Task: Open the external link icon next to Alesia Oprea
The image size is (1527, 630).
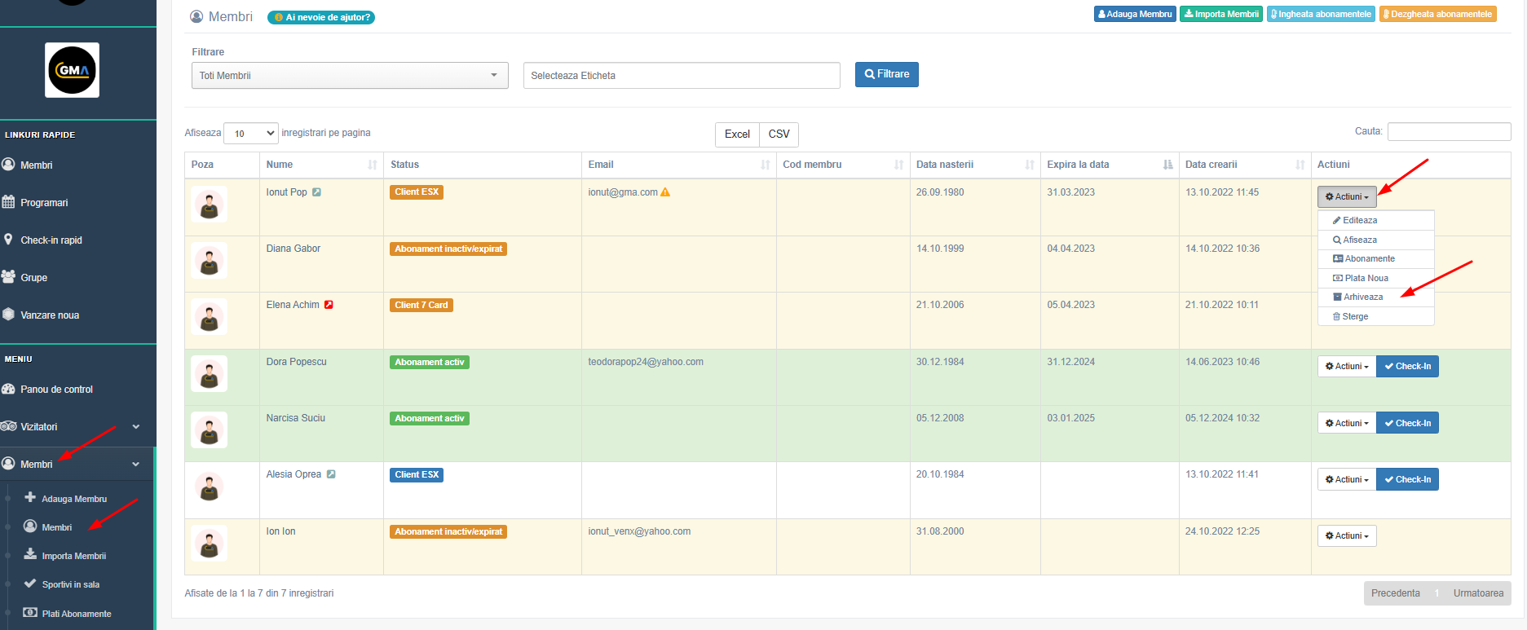Action: point(331,474)
